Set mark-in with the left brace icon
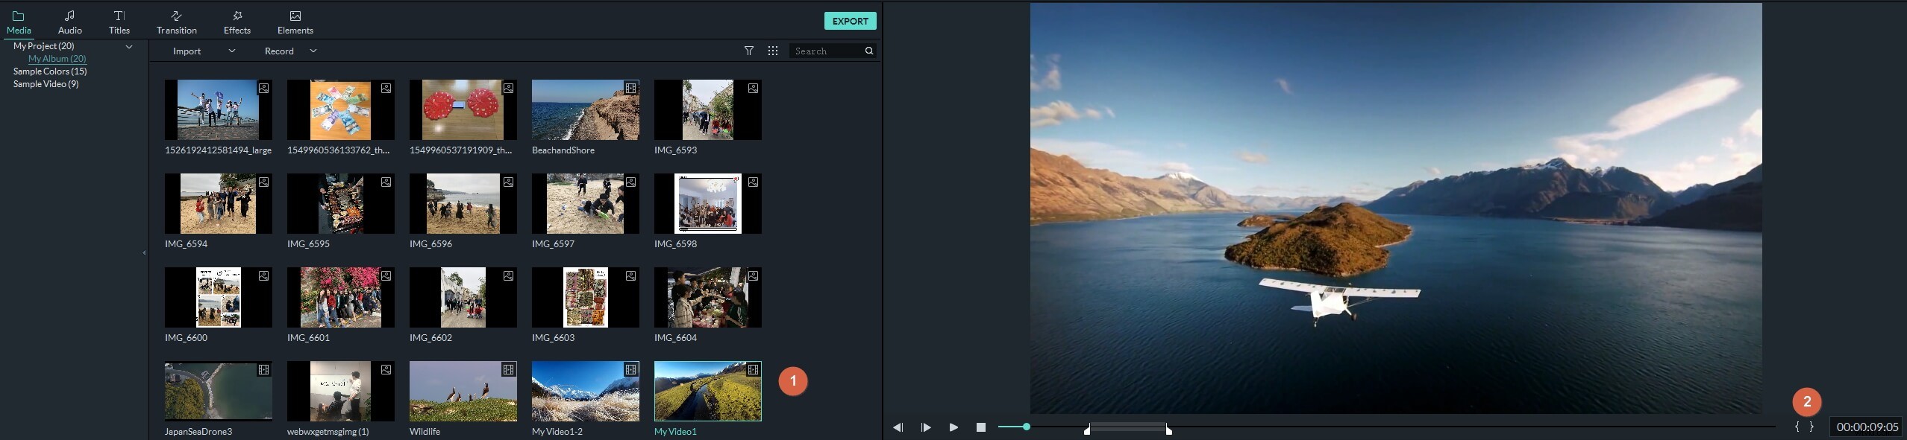1907x440 pixels. (1797, 427)
